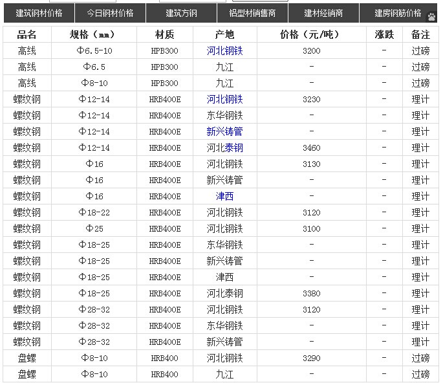Image resolution: width=443 pixels, height=385 pixels.
Task: Switch to 建房钢筋价格 tab
Action: pos(398,13)
